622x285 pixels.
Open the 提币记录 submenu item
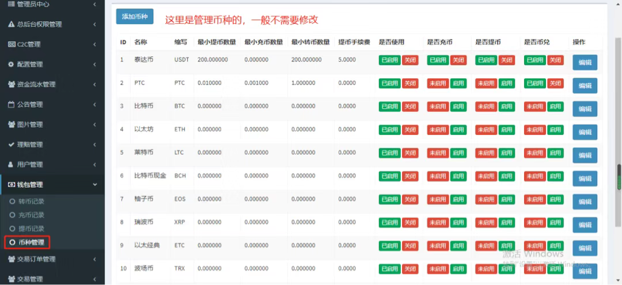[x=31, y=228]
